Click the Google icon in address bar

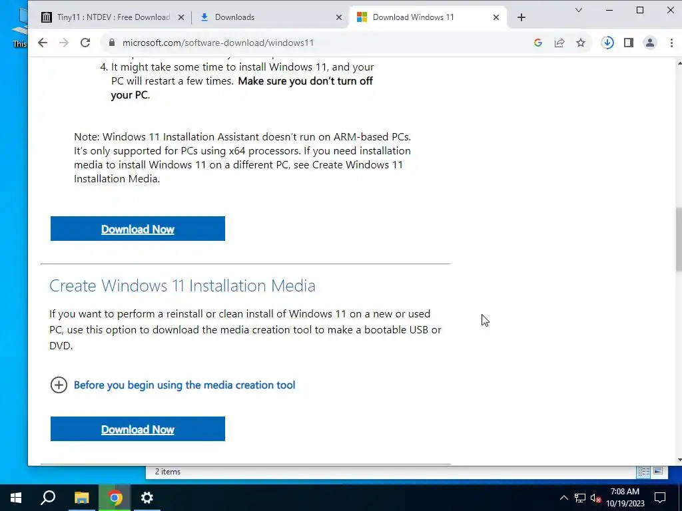coord(538,43)
